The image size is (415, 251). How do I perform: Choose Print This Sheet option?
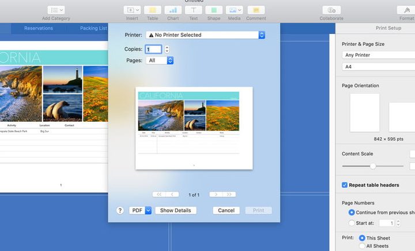[x=362, y=238]
